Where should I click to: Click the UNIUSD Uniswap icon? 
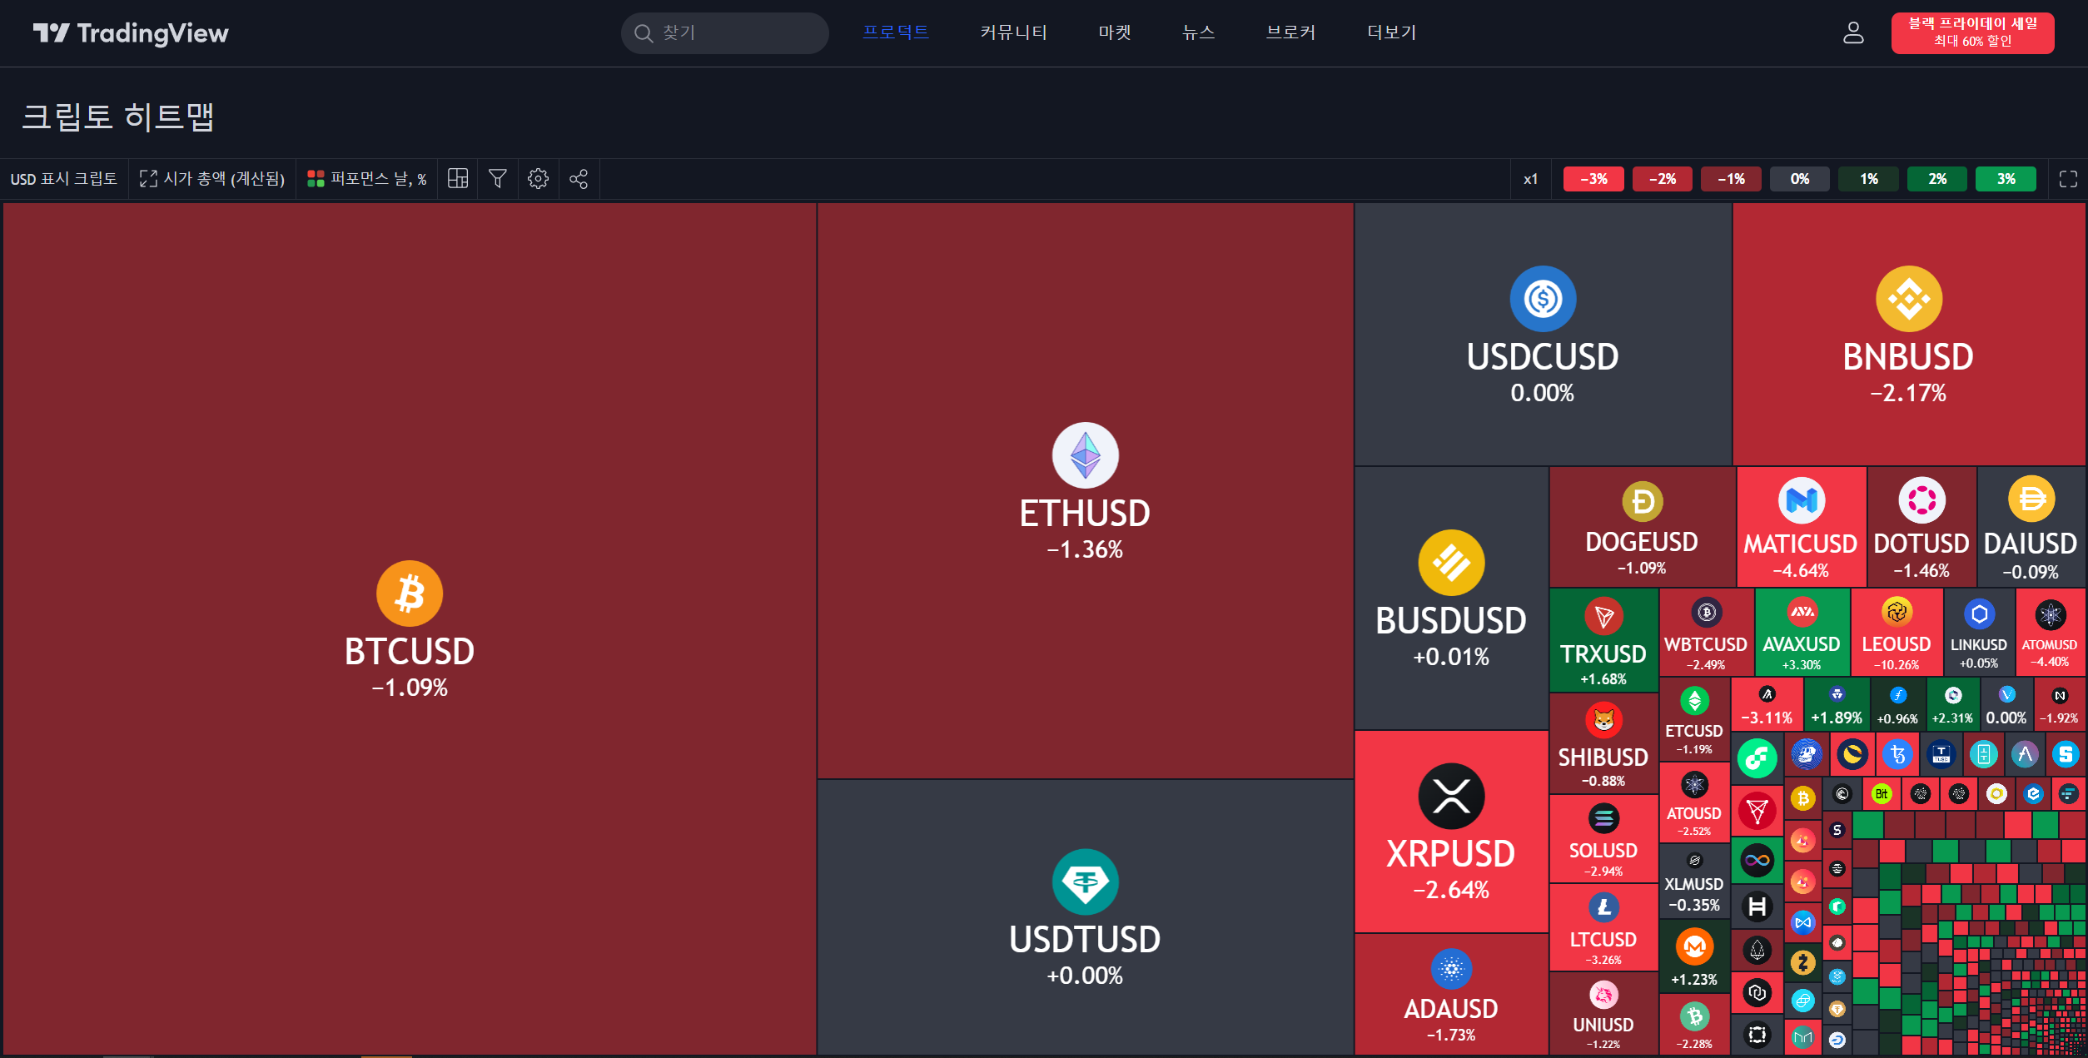[x=1603, y=995]
